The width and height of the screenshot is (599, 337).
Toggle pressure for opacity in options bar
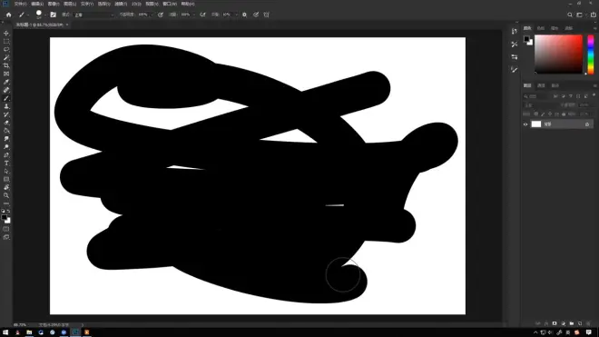pos(161,15)
